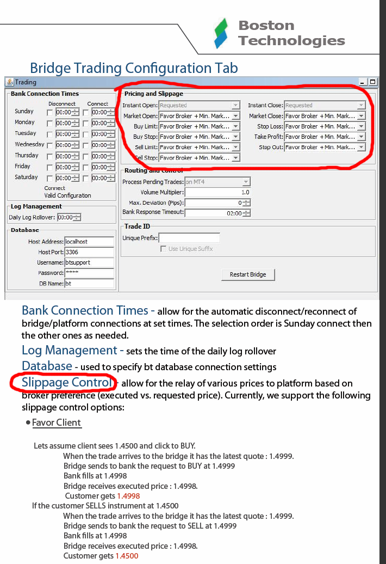The image size is (386, 564).
Task: Click the Bank Connection Times description heading
Action: (x=85, y=310)
